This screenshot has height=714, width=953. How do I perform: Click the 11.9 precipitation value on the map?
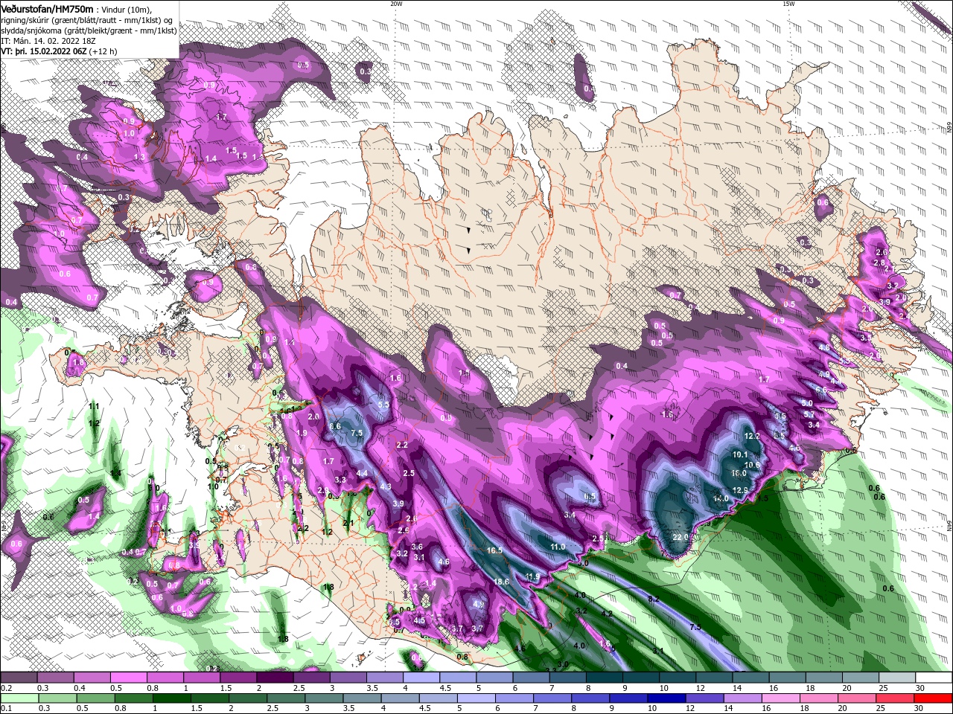pos(532,576)
